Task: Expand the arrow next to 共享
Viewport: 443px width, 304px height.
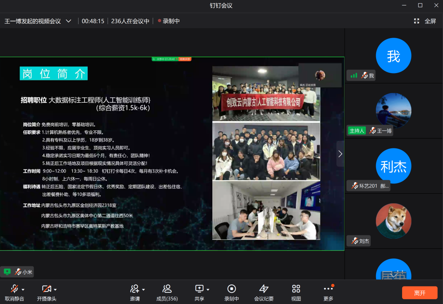Action: pyautogui.click(x=208, y=290)
